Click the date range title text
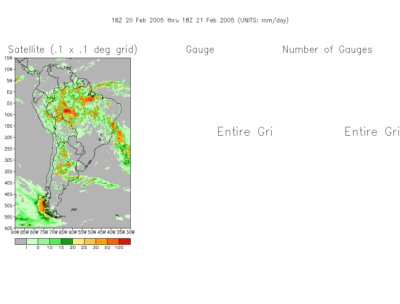The image size is (400, 304). click(x=200, y=21)
